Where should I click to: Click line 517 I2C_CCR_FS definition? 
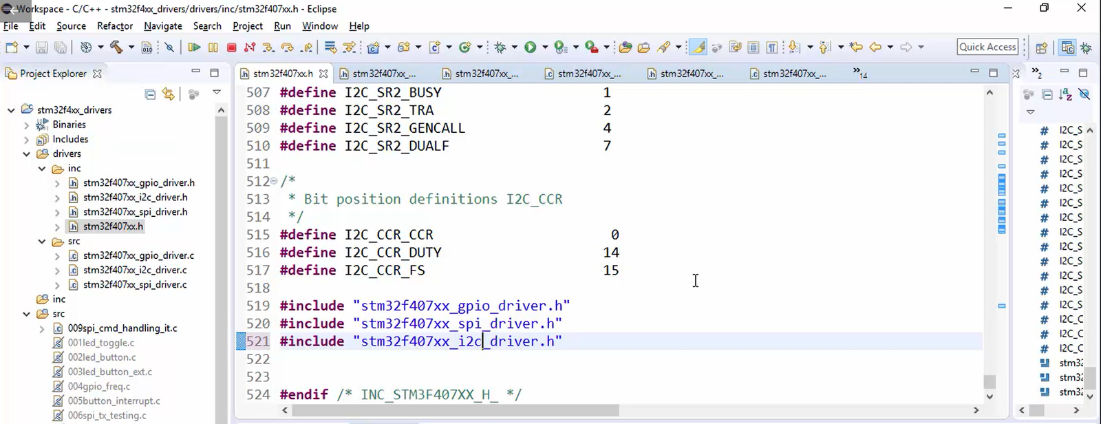pyautogui.click(x=449, y=271)
